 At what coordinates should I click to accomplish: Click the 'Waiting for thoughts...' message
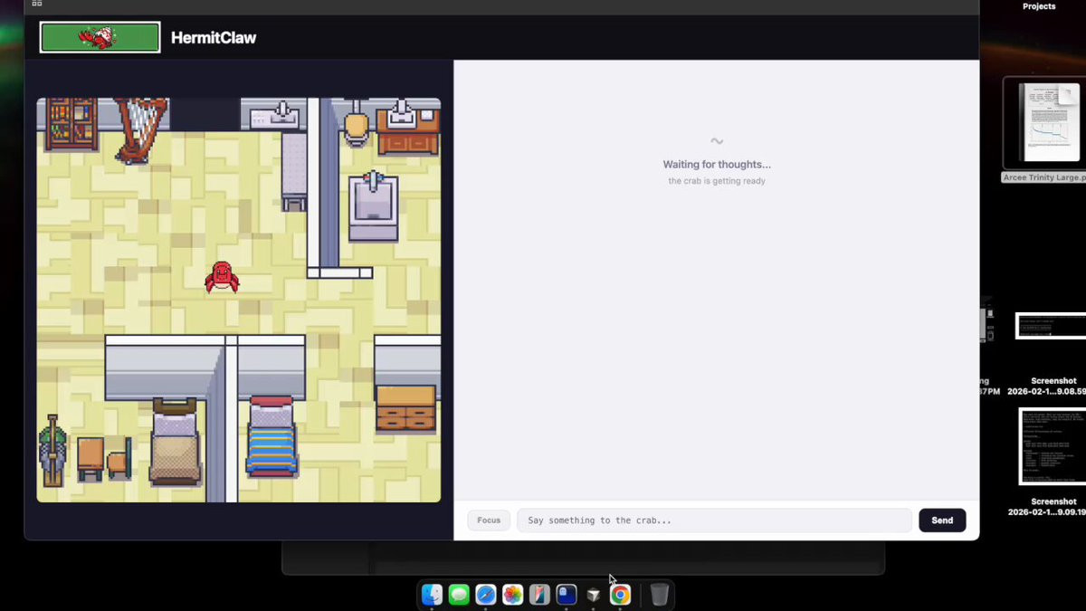click(717, 165)
